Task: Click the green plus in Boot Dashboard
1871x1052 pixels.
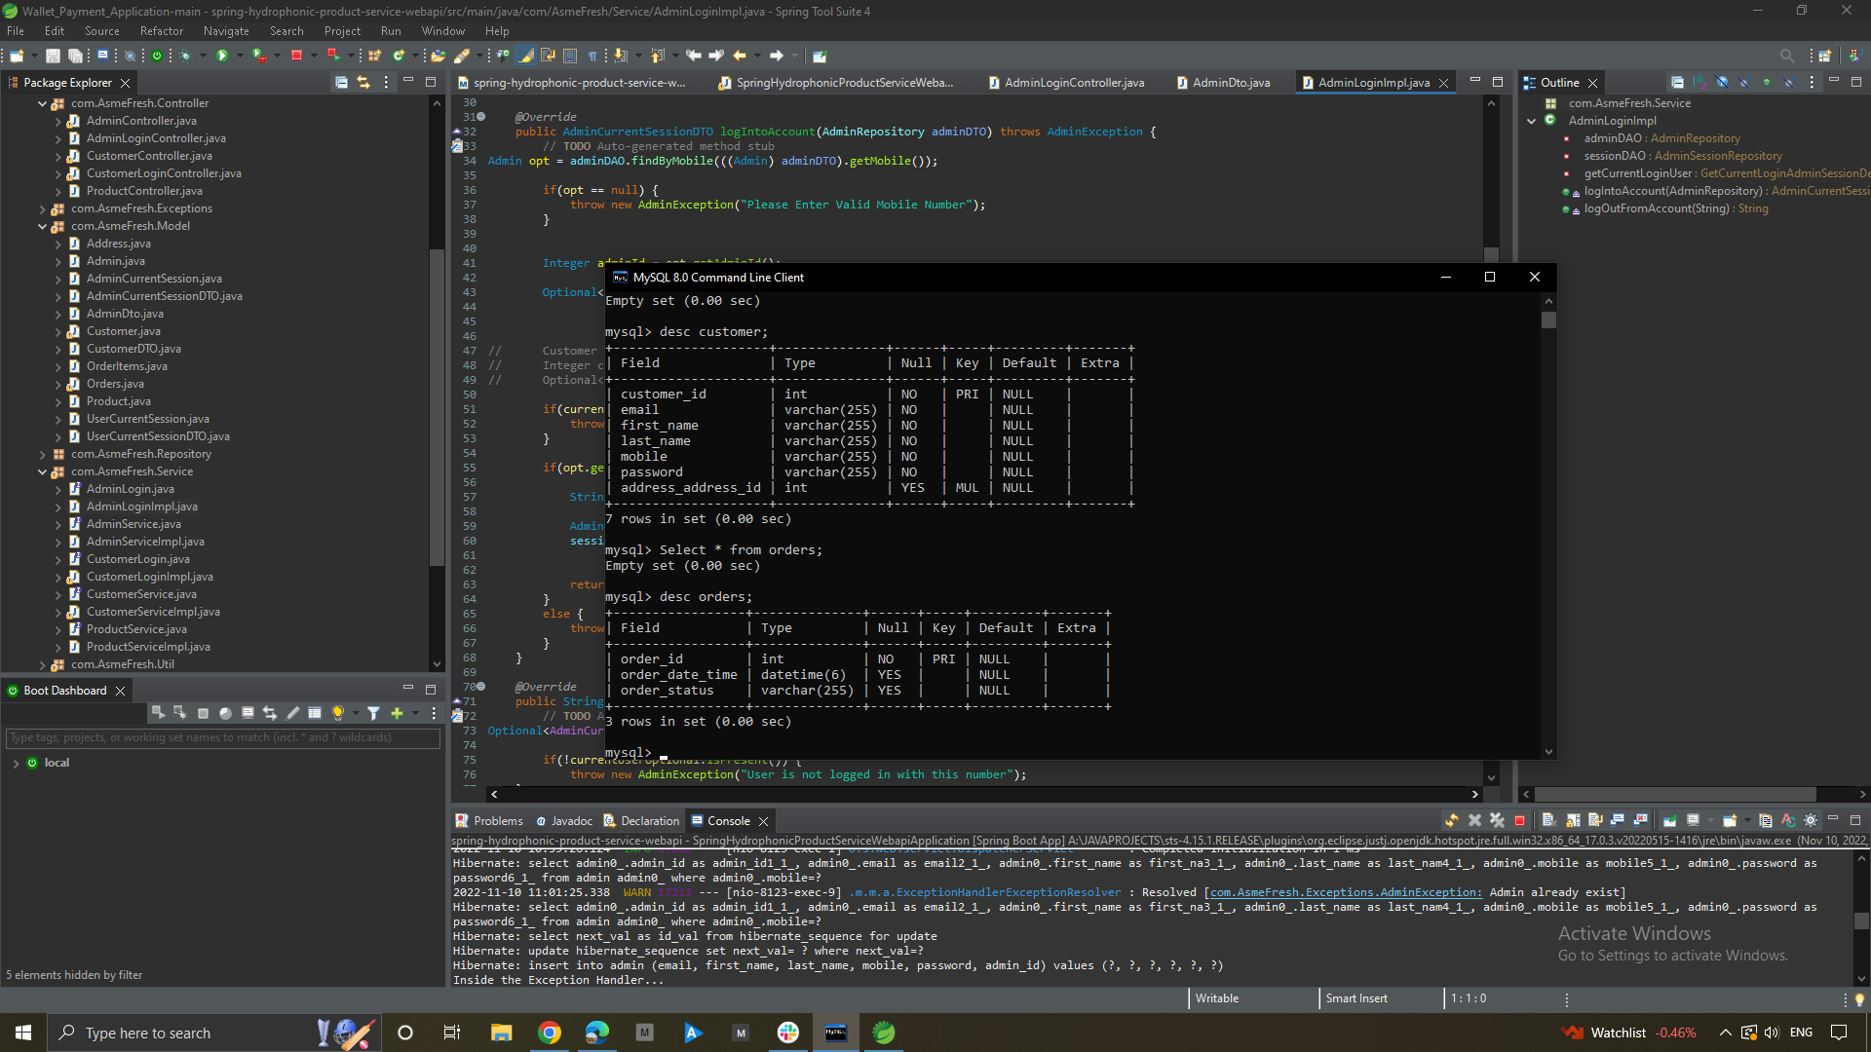Action: coord(397,713)
